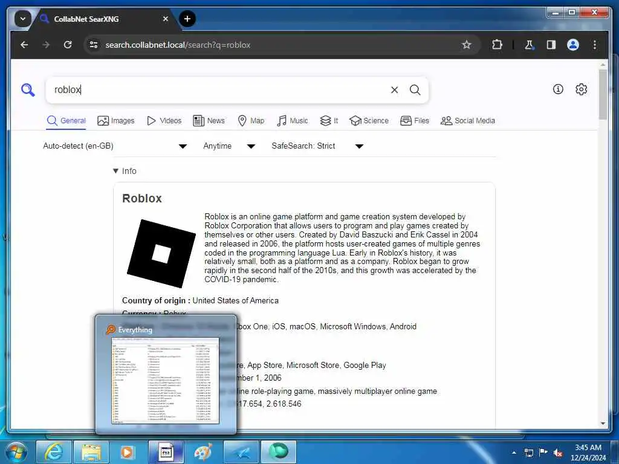Clear the search box with X
The width and height of the screenshot is (619, 464).
click(394, 90)
